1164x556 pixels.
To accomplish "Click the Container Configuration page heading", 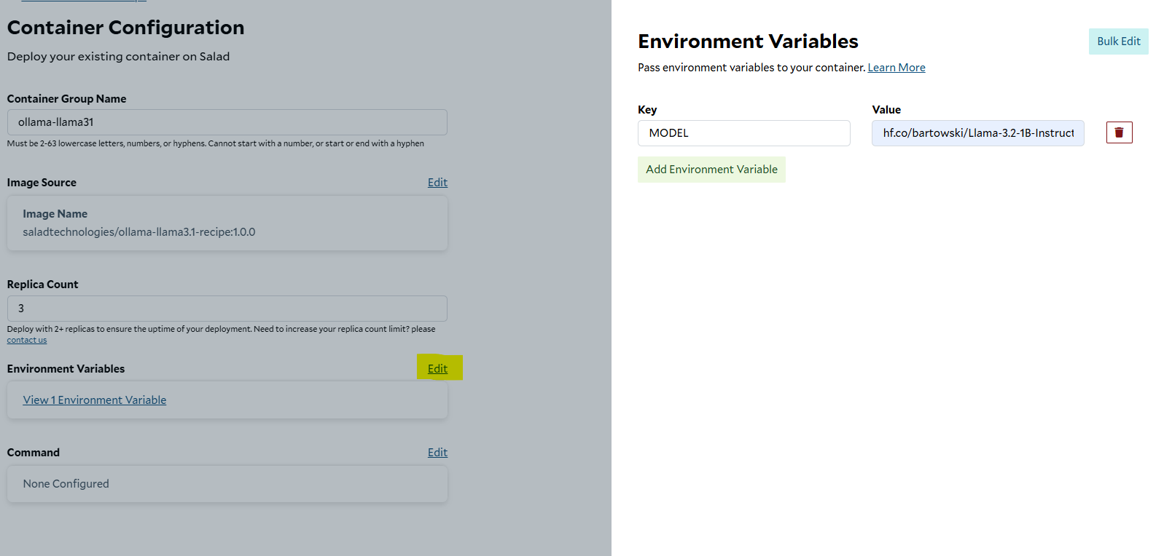I will pos(125,28).
